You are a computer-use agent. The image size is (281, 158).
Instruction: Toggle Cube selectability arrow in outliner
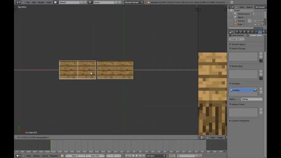click(x=259, y=25)
